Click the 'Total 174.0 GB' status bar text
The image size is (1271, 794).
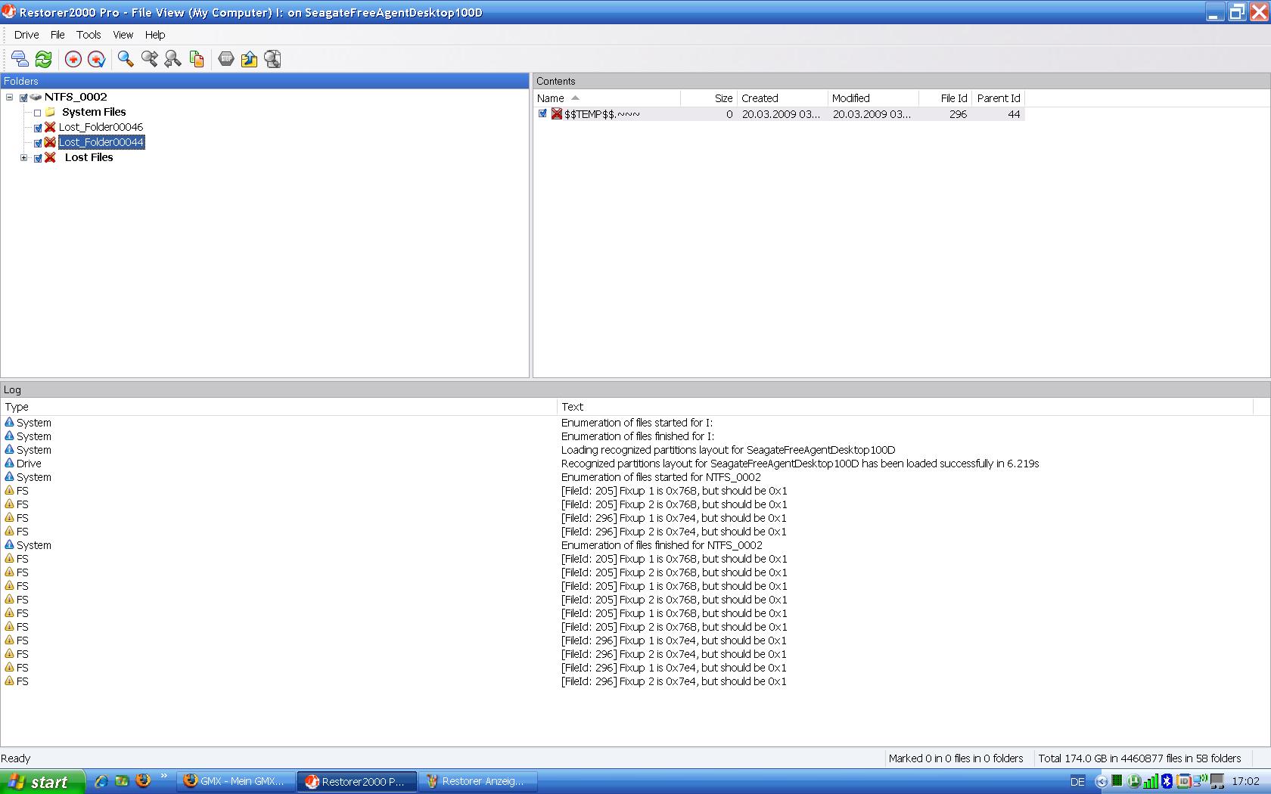pyautogui.click(x=1139, y=758)
